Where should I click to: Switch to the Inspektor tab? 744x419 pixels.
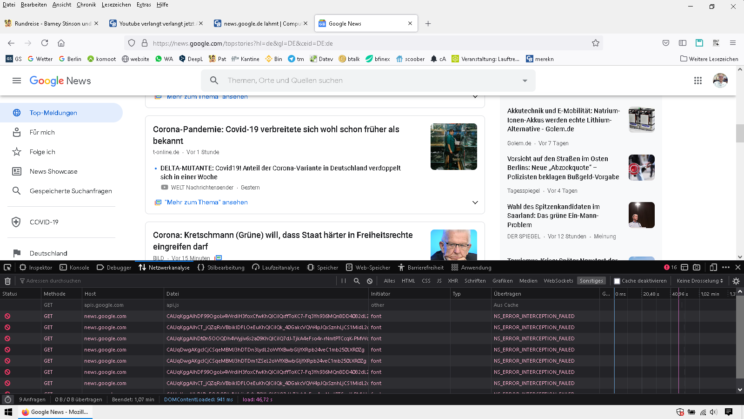click(x=36, y=267)
